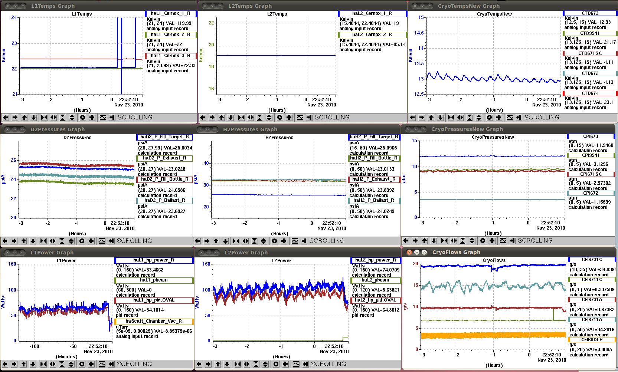Expand vertical axis in L1Power Graph
Screen dimensions: 618x372
pyautogui.click(x=71, y=364)
